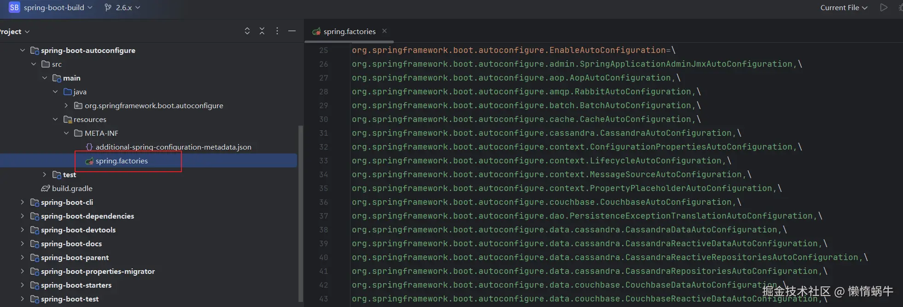The height and width of the screenshot is (307, 903).
Task: Select spring-boot-parent module
Action: pos(75,257)
